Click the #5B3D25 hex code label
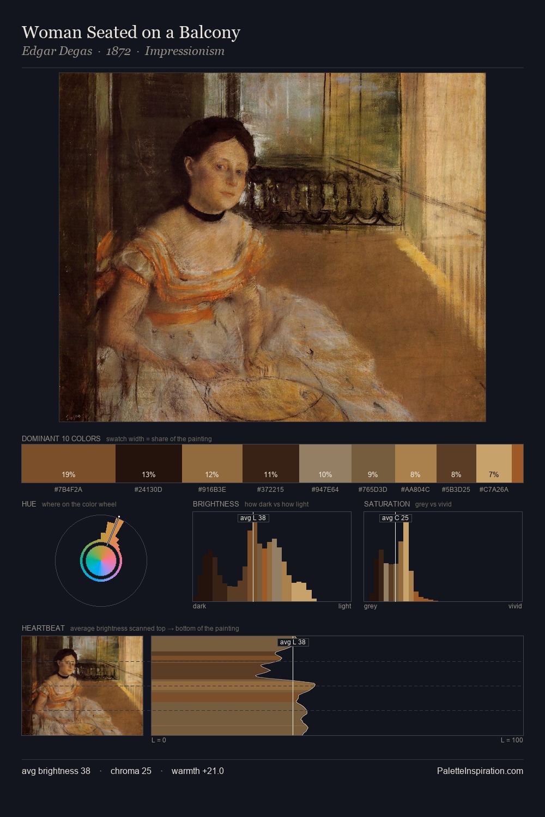545x817 pixels. point(456,490)
